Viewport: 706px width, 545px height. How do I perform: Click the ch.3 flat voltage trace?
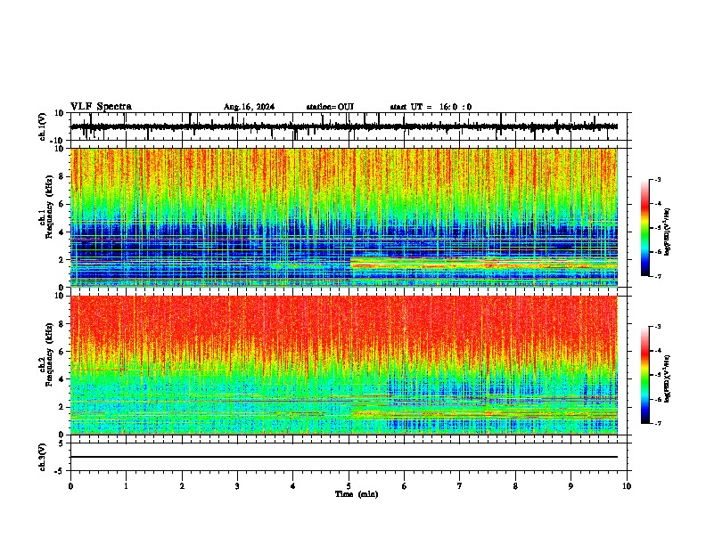click(344, 457)
